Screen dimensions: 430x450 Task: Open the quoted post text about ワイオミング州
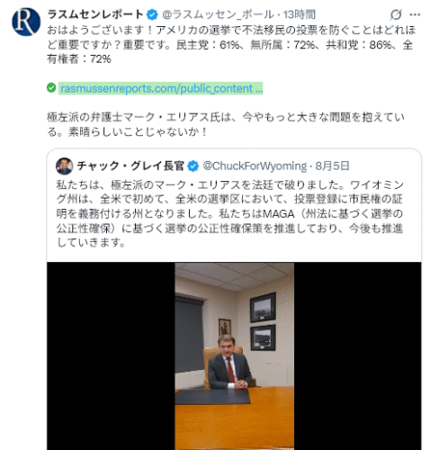(x=230, y=213)
